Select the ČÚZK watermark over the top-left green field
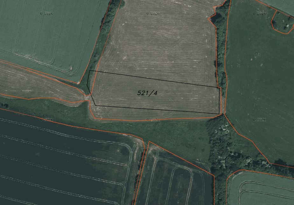The width and height of the screenshot is (294, 205). [47, 14]
